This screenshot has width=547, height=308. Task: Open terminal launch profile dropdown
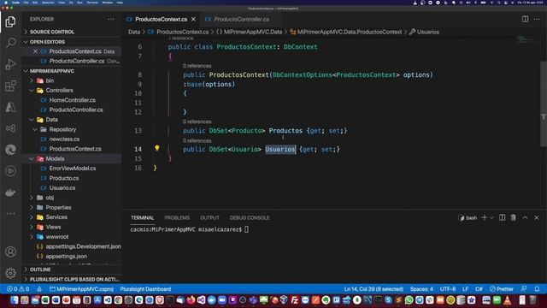click(x=492, y=217)
